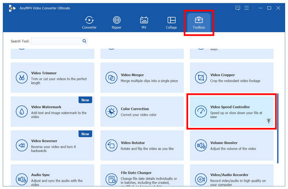Click the Color Correction sun icon
Screen dimensions: 288x189
coord(111,112)
